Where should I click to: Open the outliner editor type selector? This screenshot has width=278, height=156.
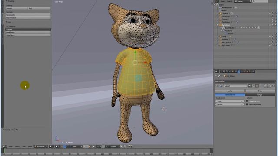[x=217, y=1]
